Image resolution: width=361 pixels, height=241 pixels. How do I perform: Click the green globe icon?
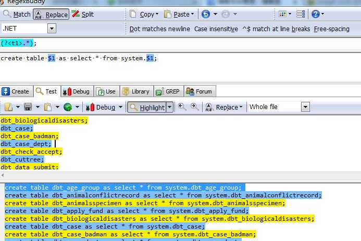(68, 107)
